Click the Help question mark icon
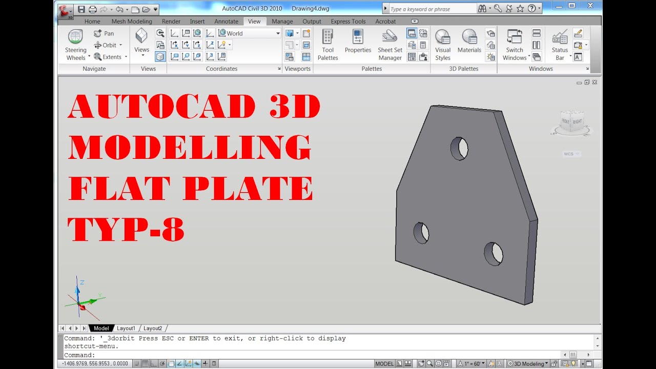This screenshot has width=656, height=369. click(x=531, y=8)
